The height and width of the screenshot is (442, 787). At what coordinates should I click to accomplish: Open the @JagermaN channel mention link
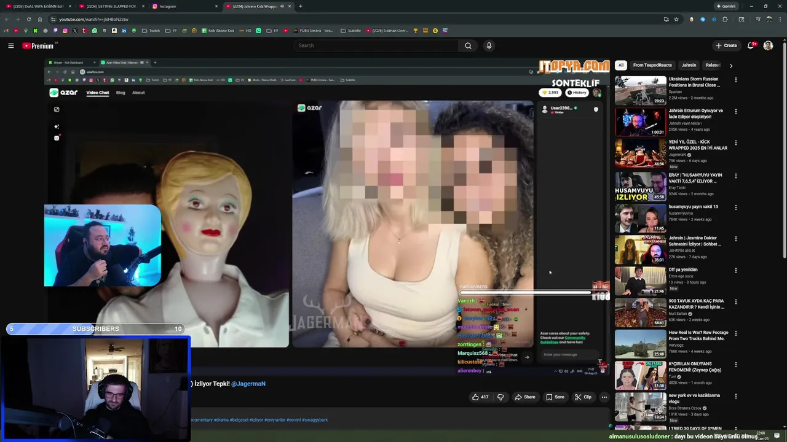(248, 384)
